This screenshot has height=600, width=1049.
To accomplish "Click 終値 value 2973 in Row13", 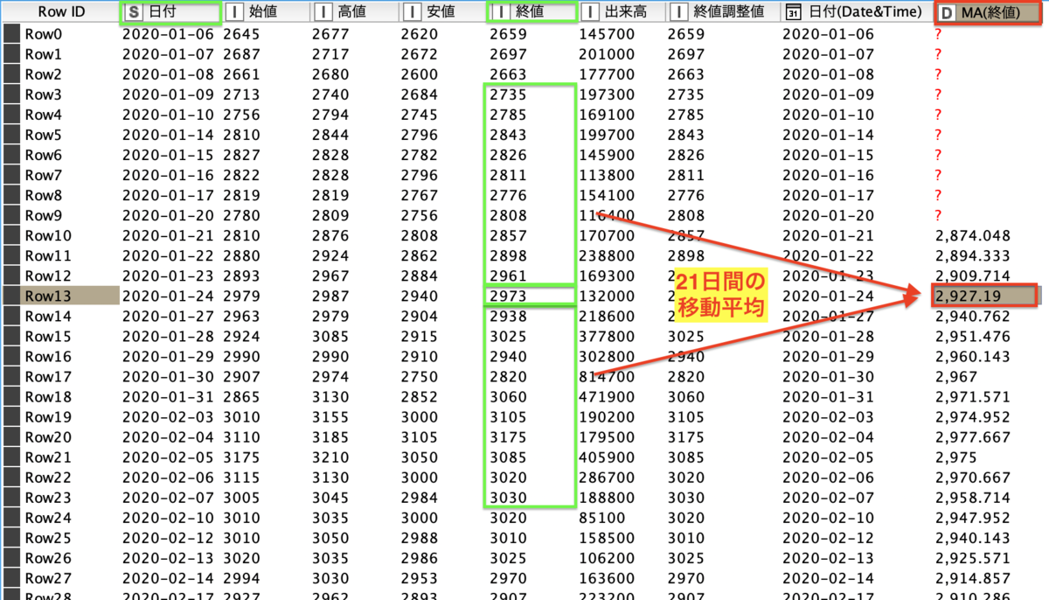I will click(x=509, y=296).
